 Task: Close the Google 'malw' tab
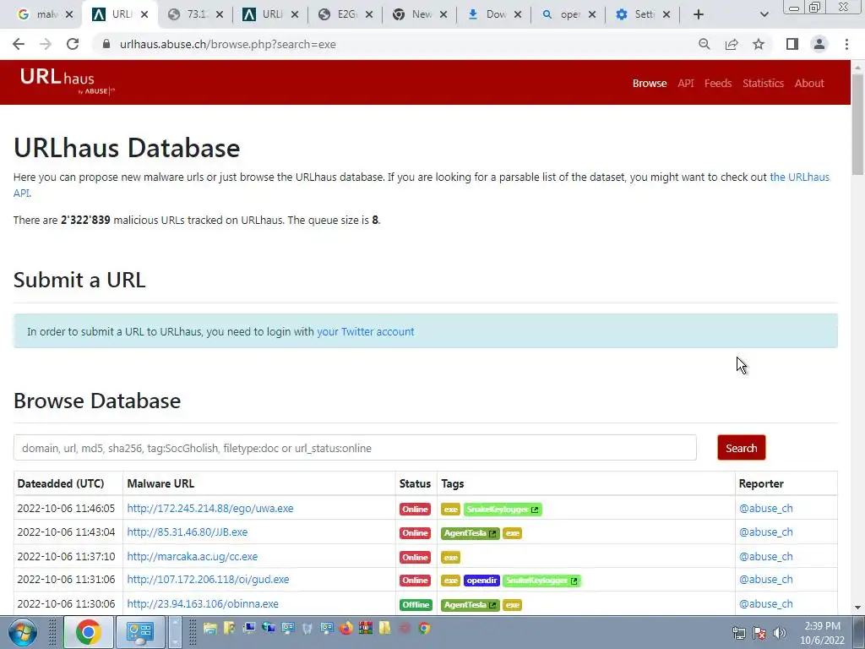click(x=69, y=14)
